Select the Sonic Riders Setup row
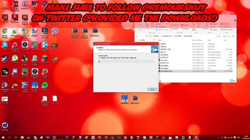The image size is (250, 140). click(x=195, y=71)
